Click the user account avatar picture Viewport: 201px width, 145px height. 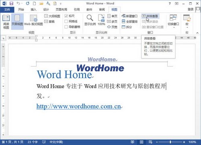pos(198,10)
